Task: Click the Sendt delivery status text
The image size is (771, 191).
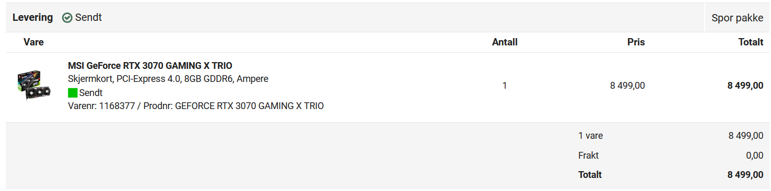Action: (88, 18)
